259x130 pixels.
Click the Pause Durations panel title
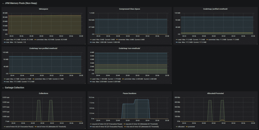coord(129,93)
